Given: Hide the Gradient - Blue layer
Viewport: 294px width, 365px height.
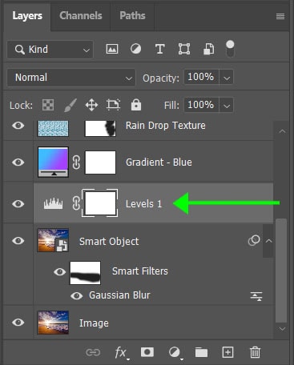Looking at the screenshot, I should (x=18, y=162).
